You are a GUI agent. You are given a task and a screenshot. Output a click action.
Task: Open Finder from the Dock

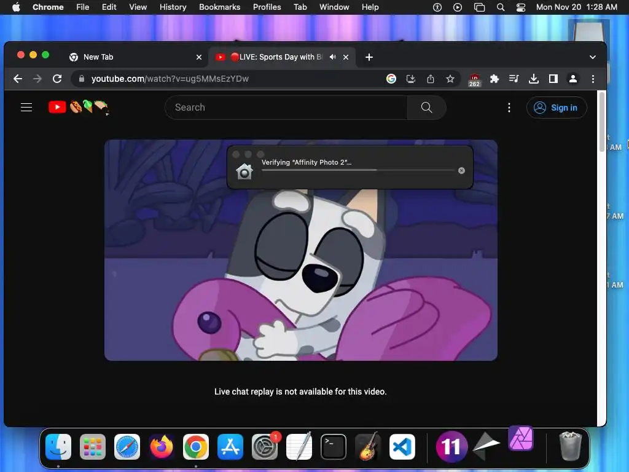(58, 447)
